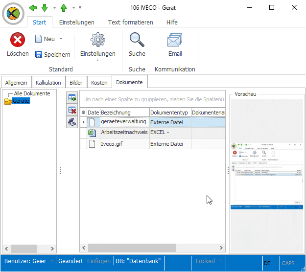306x272 pixels.
Task: Expand the Einstellungen gear dropdown arrow
Action: 97,61
